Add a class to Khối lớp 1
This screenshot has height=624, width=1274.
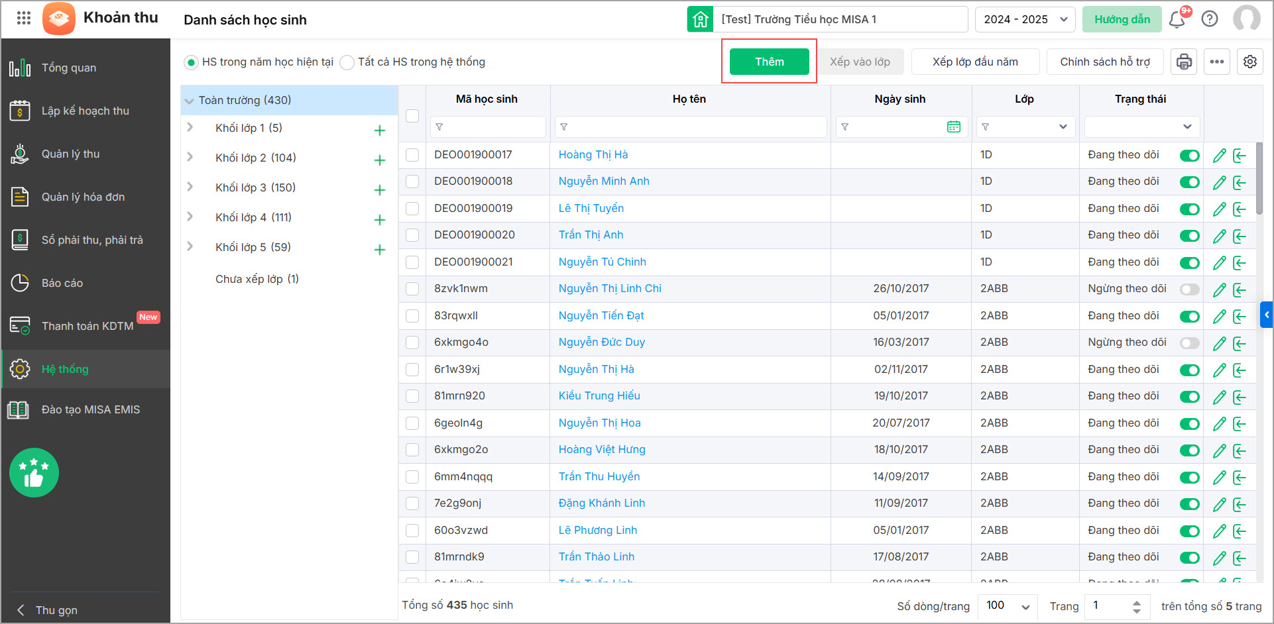(x=380, y=130)
